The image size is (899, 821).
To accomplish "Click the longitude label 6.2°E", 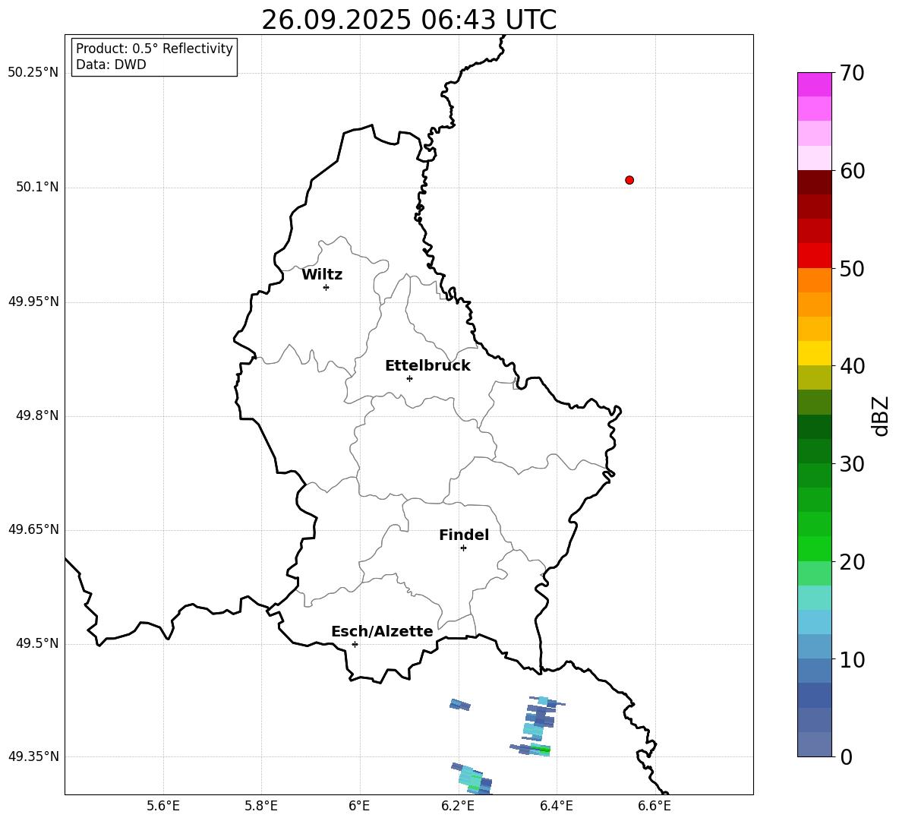I will click(458, 806).
